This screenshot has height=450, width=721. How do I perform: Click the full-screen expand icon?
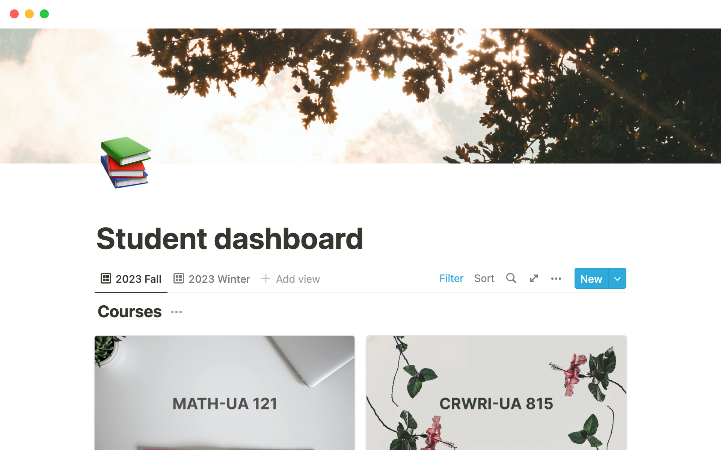point(533,278)
